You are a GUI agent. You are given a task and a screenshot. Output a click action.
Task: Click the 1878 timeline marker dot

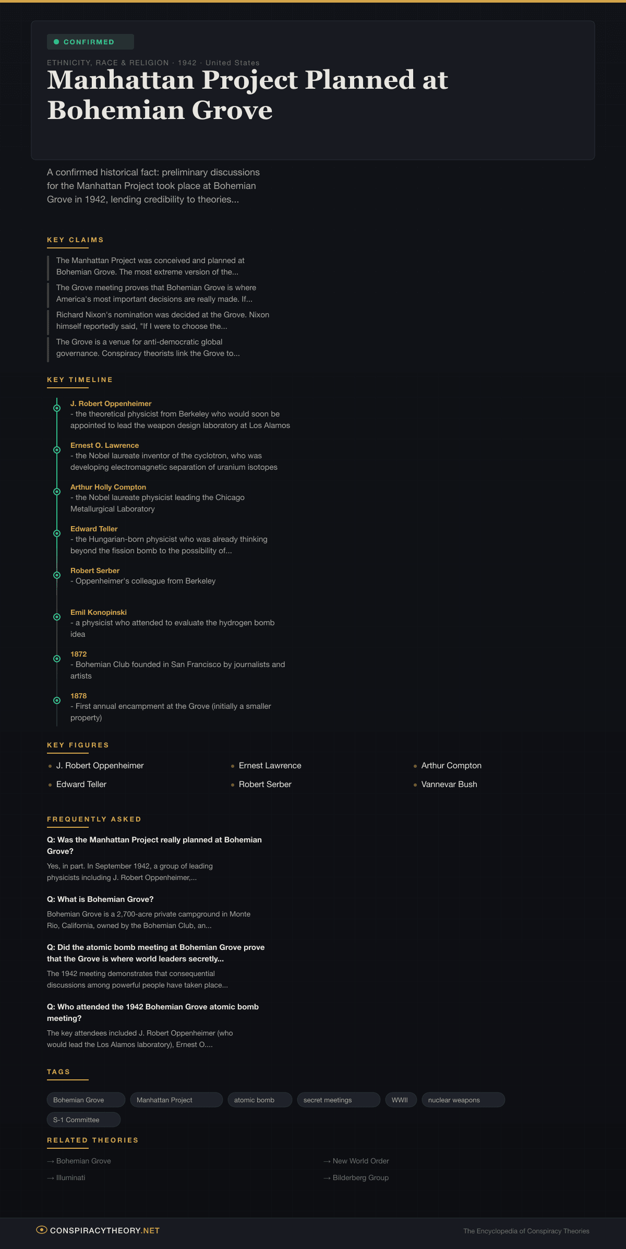[x=57, y=700]
